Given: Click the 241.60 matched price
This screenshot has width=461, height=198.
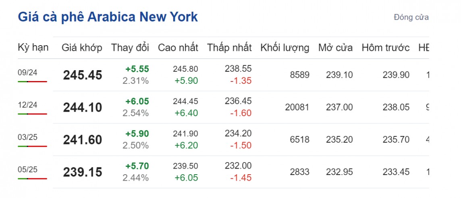Looking at the screenshot, I should point(83,140).
